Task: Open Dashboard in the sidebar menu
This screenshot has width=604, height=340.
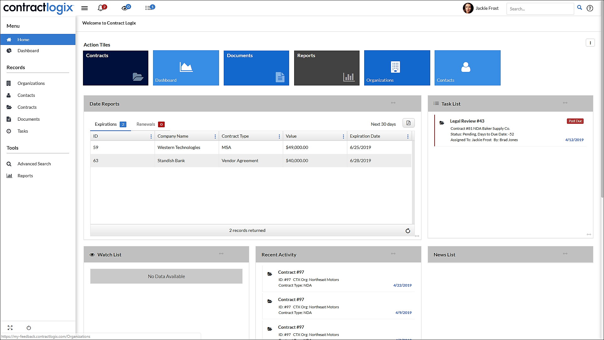Action: (38, 51)
